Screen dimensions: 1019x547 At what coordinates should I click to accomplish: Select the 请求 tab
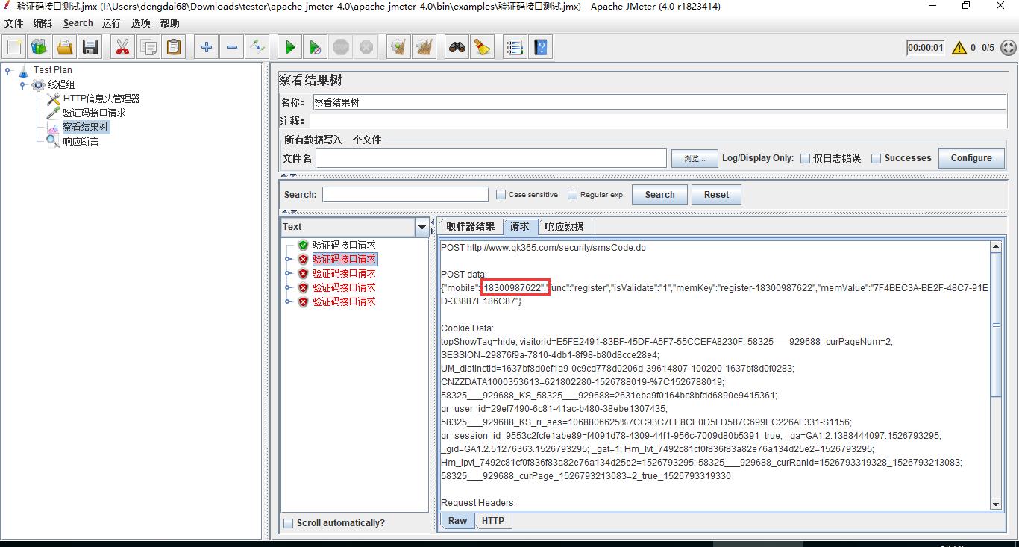click(x=520, y=226)
